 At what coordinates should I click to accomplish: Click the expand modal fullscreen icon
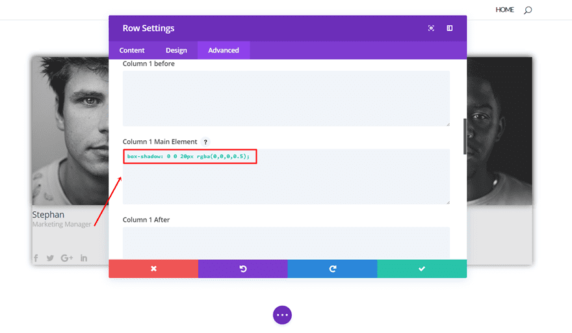[431, 29]
